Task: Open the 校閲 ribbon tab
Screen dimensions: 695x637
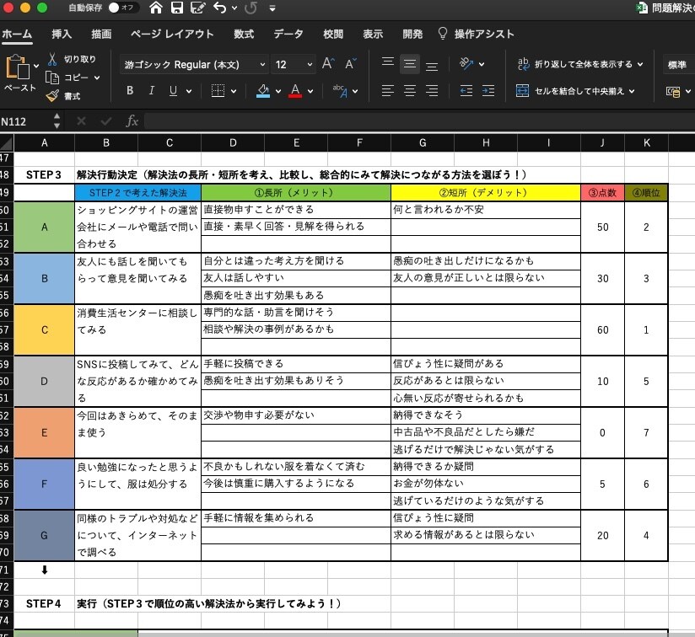Action: [x=333, y=34]
